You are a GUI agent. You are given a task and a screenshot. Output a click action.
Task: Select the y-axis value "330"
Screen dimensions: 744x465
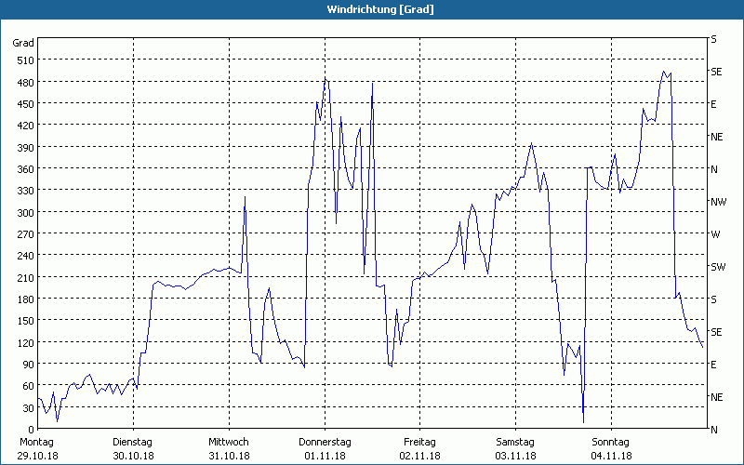(x=26, y=191)
